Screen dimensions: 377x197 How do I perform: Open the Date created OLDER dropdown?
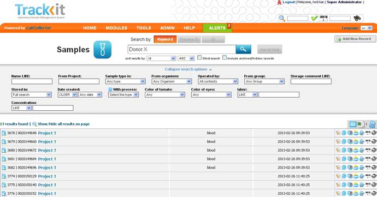coord(67,94)
